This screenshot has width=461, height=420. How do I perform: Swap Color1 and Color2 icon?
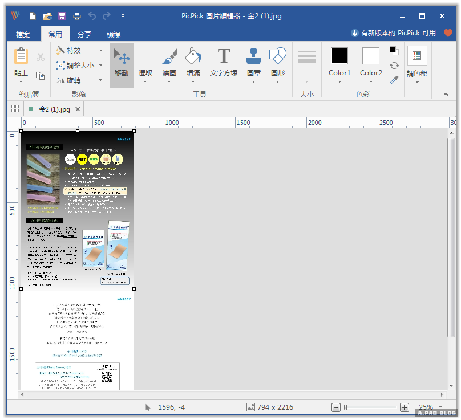(394, 66)
